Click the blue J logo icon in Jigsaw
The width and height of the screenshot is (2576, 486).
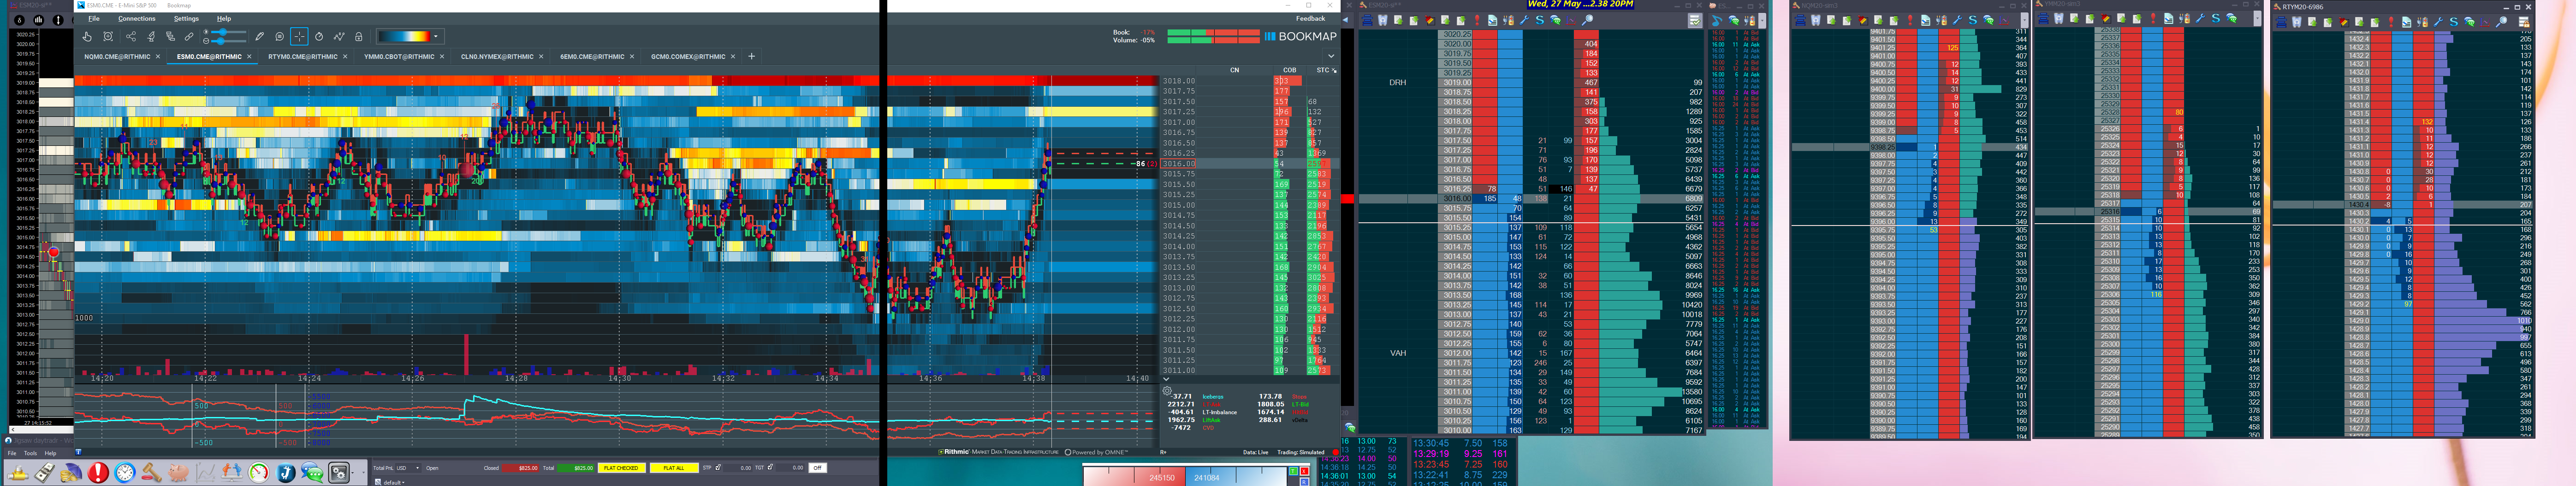(x=286, y=473)
